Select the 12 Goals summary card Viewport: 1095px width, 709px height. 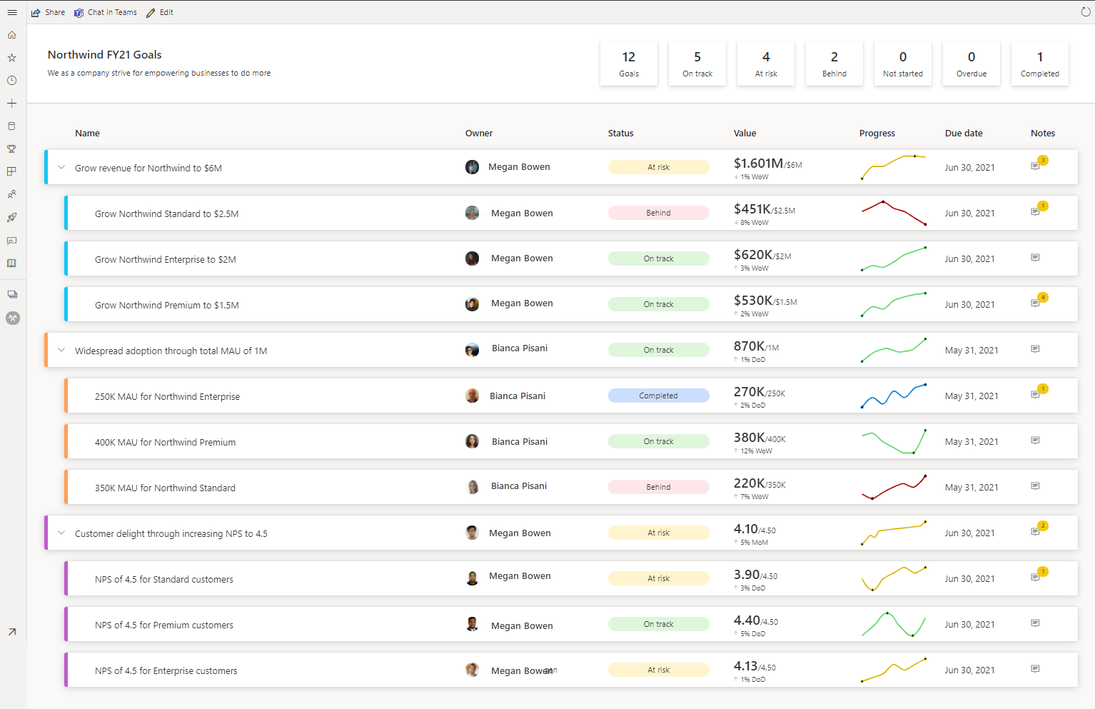click(629, 64)
